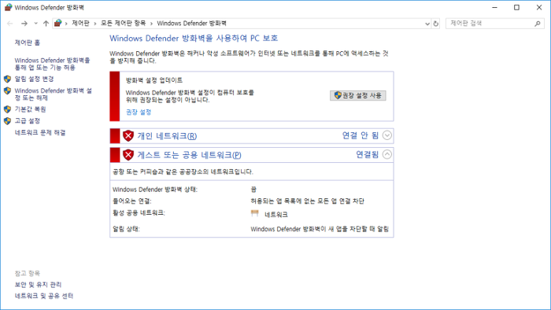The image size is (551, 310).
Task: Open 보안 및 유지 관리 link
Action: [38, 284]
